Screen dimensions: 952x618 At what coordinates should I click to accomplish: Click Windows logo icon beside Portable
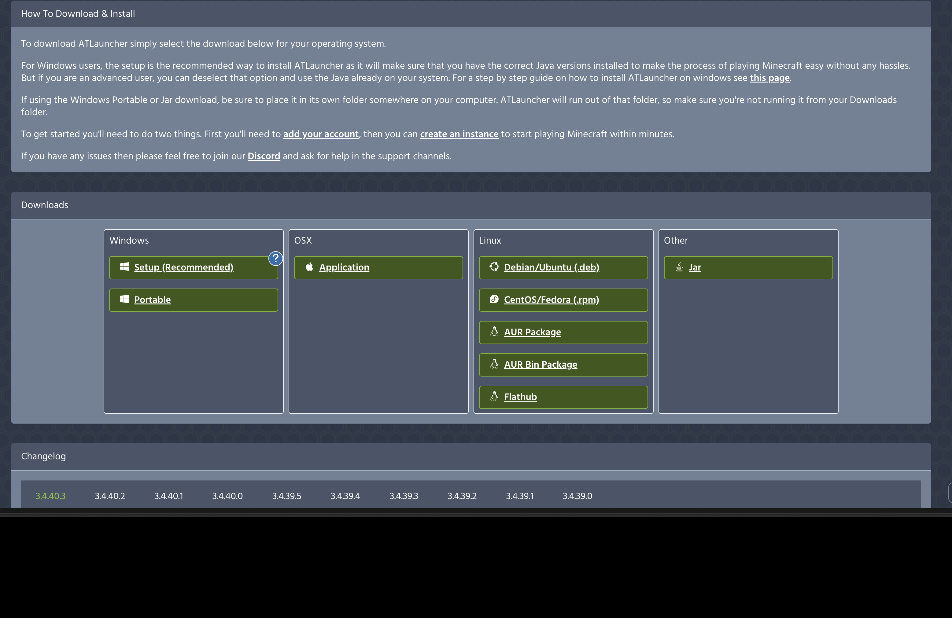pyautogui.click(x=124, y=299)
